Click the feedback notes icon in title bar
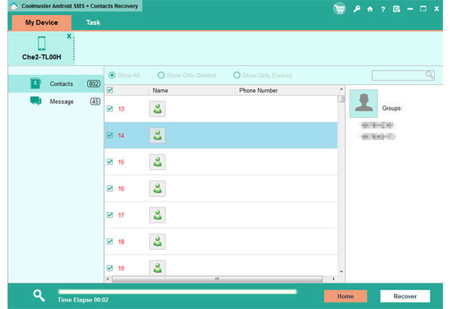The height and width of the screenshot is (309, 452). tap(396, 9)
